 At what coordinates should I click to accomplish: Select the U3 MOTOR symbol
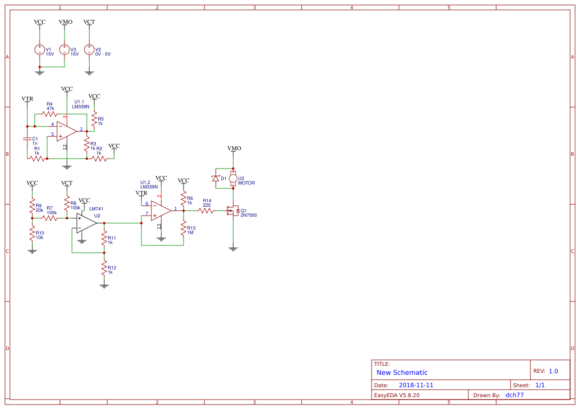233,178
